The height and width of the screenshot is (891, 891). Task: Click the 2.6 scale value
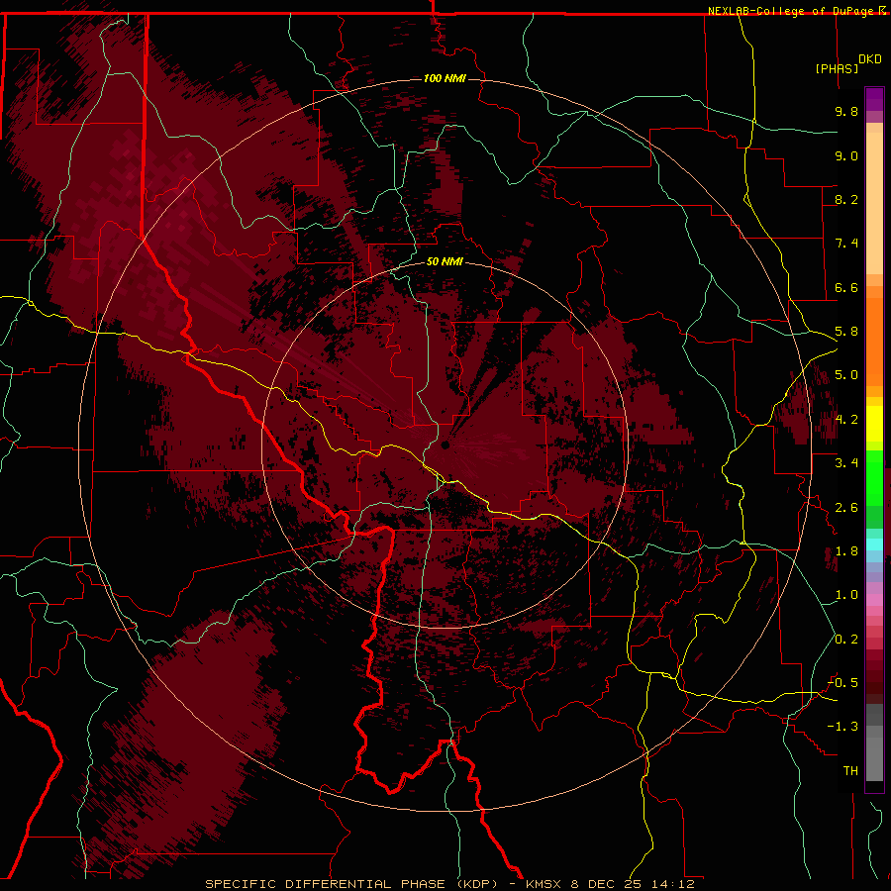click(x=846, y=508)
